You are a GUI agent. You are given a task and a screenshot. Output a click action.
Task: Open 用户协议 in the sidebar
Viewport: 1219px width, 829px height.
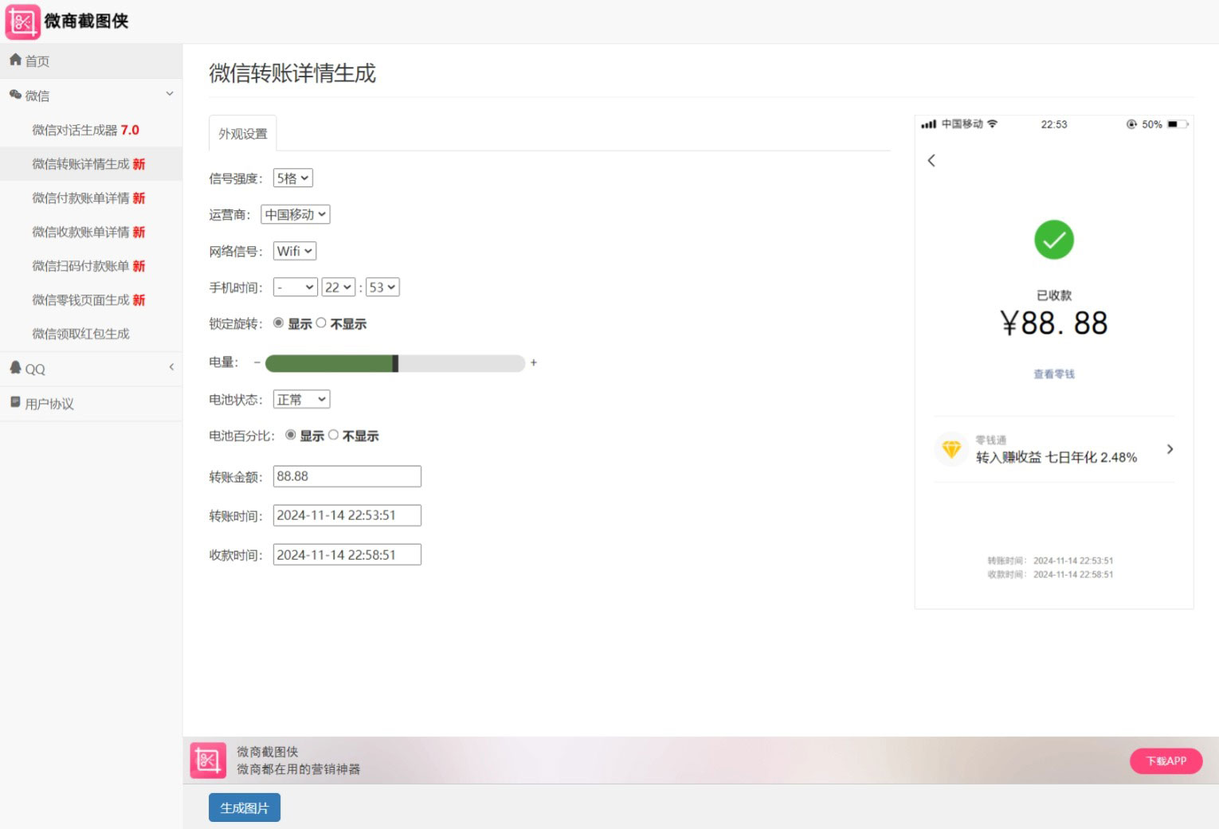click(x=91, y=404)
